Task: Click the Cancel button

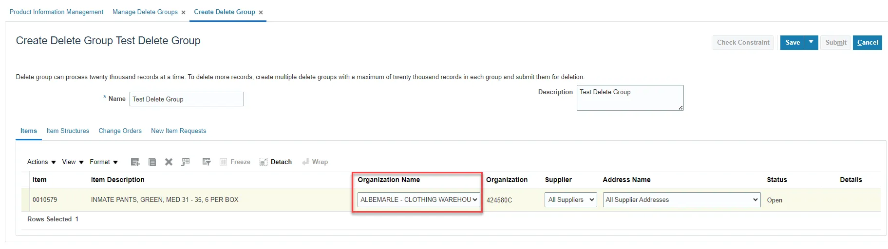Action: (867, 42)
